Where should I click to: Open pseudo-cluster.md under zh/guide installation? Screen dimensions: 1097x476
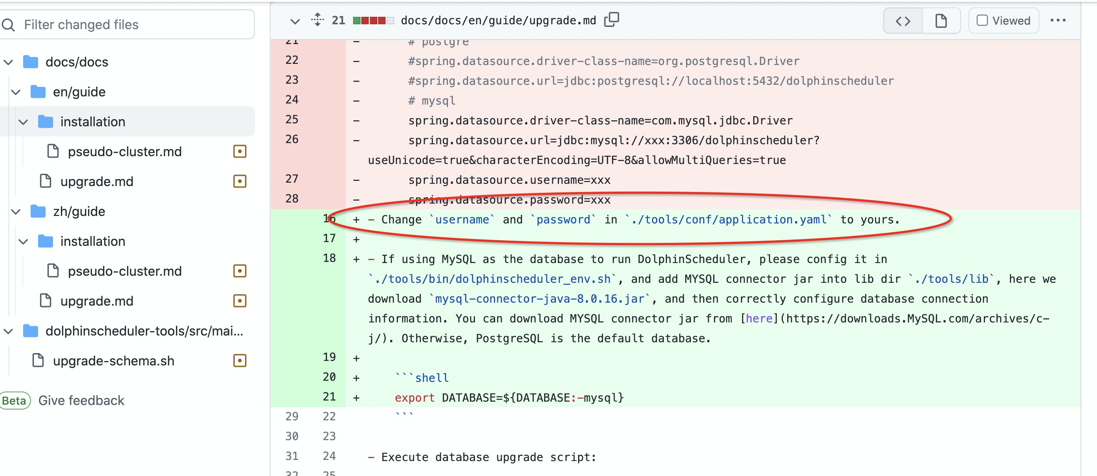pos(124,271)
